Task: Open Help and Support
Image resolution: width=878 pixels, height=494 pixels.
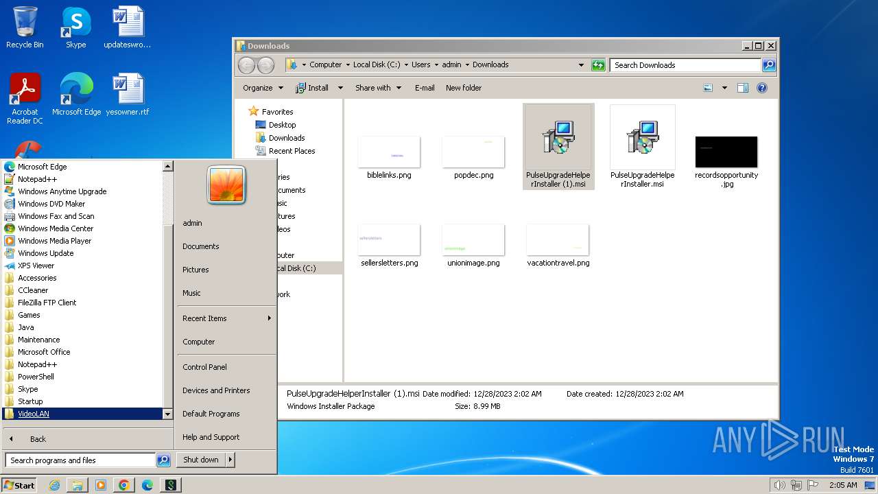Action: [211, 437]
